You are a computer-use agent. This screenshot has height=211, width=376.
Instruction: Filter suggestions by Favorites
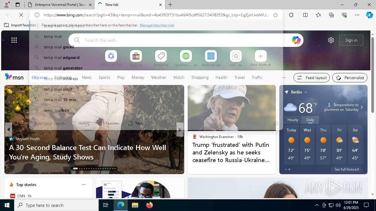(109, 123)
